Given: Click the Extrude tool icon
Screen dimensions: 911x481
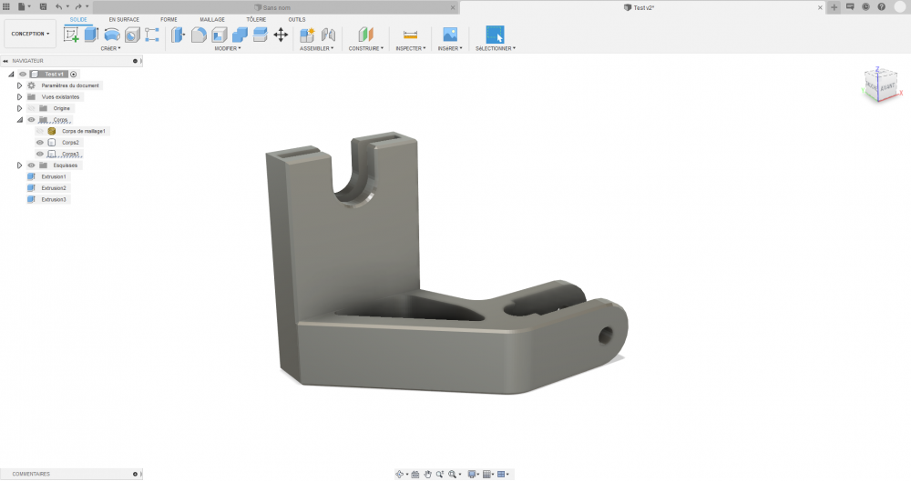Looking at the screenshot, I should click(91, 35).
